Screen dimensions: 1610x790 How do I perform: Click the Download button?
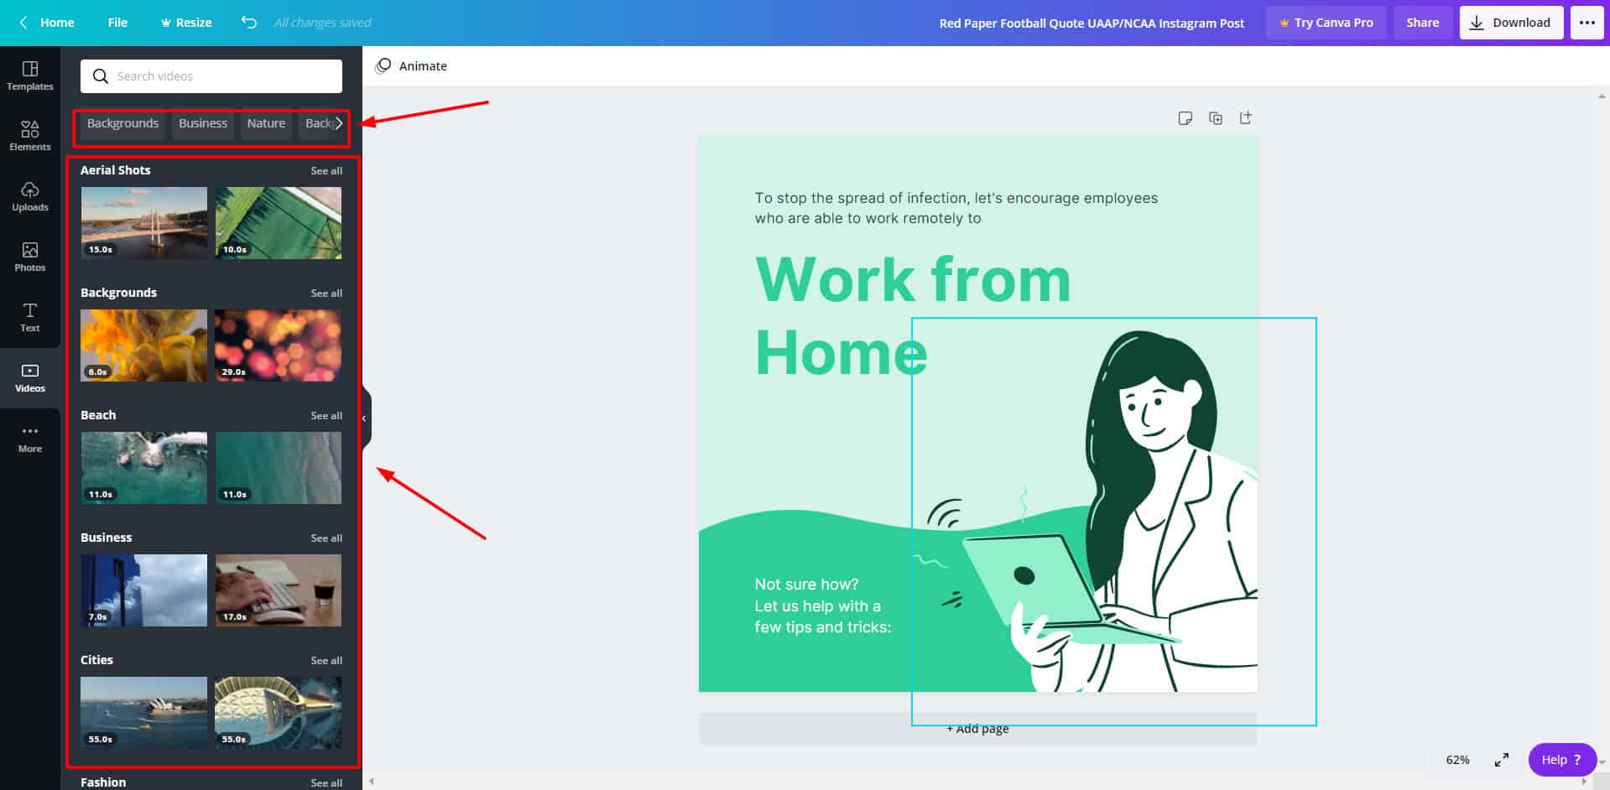[x=1512, y=23]
